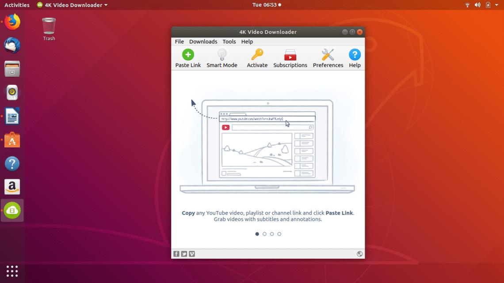Open the Tools menu

[229, 42]
